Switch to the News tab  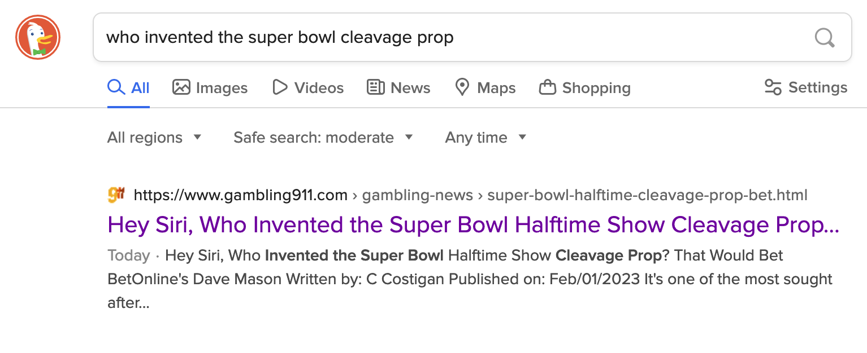tap(398, 88)
